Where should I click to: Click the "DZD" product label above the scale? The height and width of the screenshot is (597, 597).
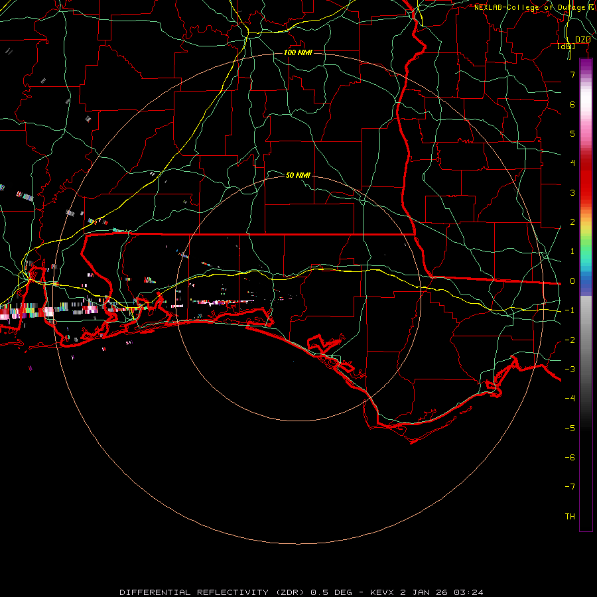click(x=582, y=40)
